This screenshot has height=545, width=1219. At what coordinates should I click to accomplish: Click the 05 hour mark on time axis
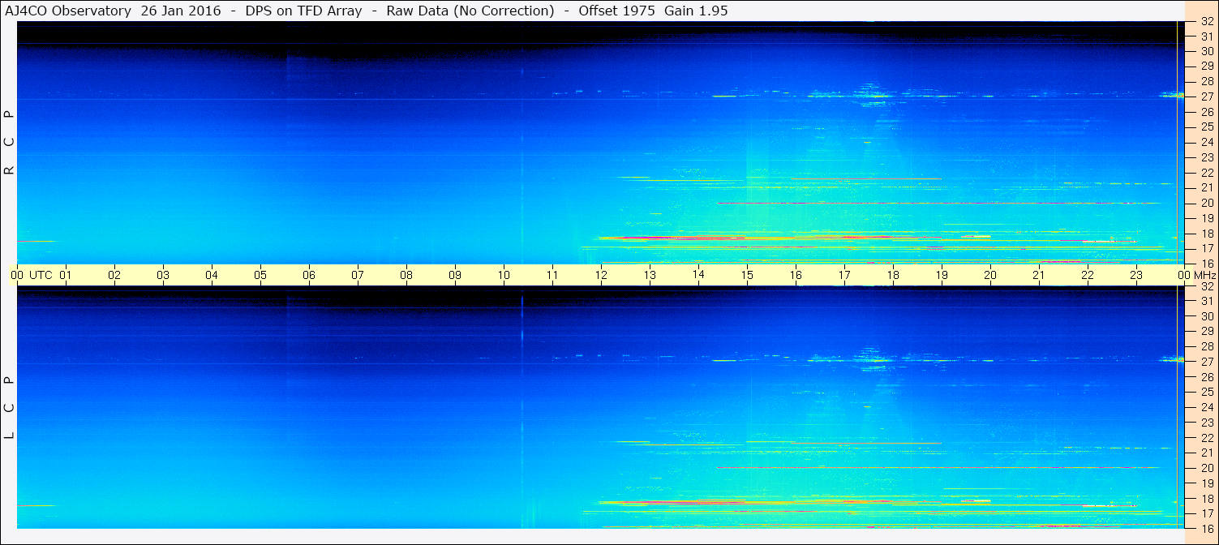point(260,275)
